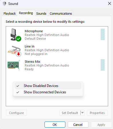This screenshot has height=129, width=113.
Task: Switch to the Playback tab
Action: tap(9, 14)
